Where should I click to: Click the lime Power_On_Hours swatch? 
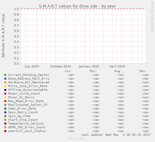click(x=5, y=97)
